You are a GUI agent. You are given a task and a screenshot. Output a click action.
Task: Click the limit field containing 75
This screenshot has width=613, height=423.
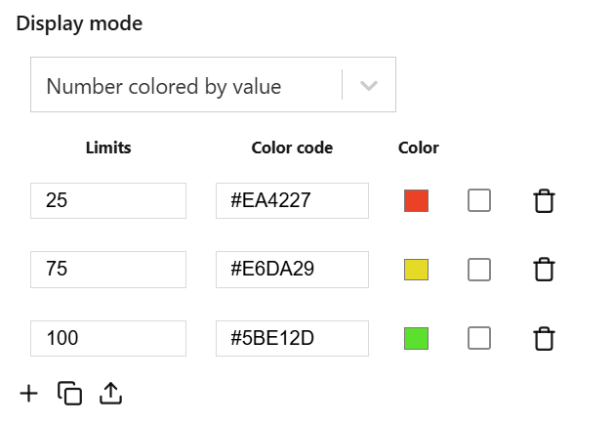click(107, 270)
